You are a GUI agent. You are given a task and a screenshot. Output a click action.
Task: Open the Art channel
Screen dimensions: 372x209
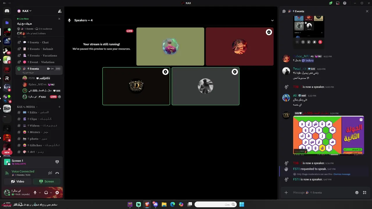[39, 152]
